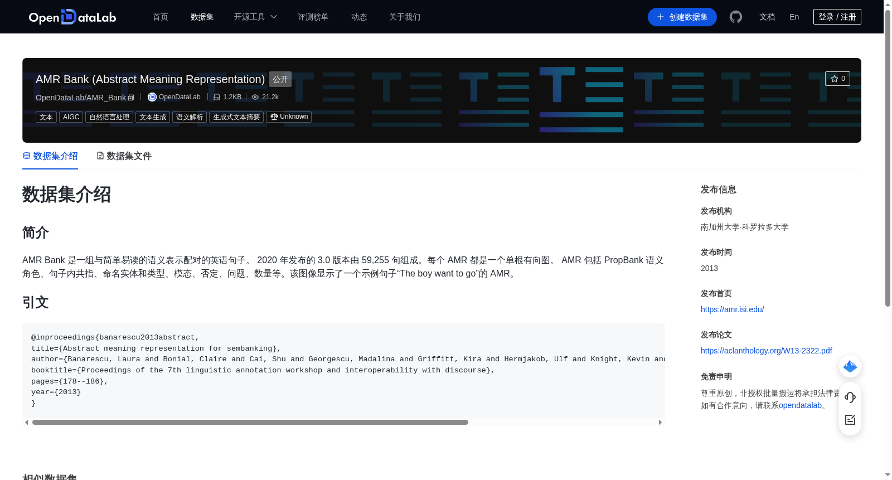
Task: Click the 1.2KB size icon
Action: tap(217, 97)
